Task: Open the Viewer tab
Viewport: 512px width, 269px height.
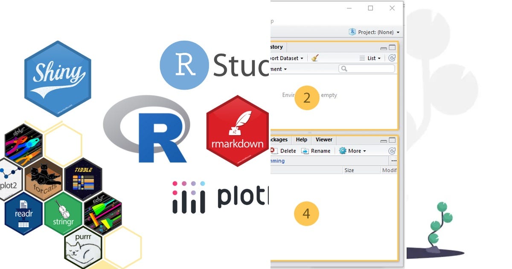Action: coord(324,140)
